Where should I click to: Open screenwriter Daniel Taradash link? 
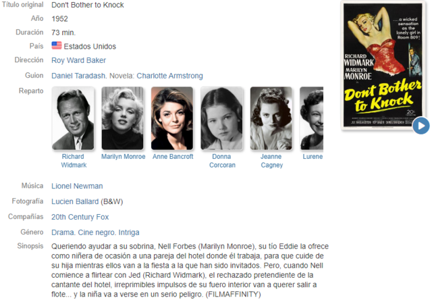click(x=78, y=76)
